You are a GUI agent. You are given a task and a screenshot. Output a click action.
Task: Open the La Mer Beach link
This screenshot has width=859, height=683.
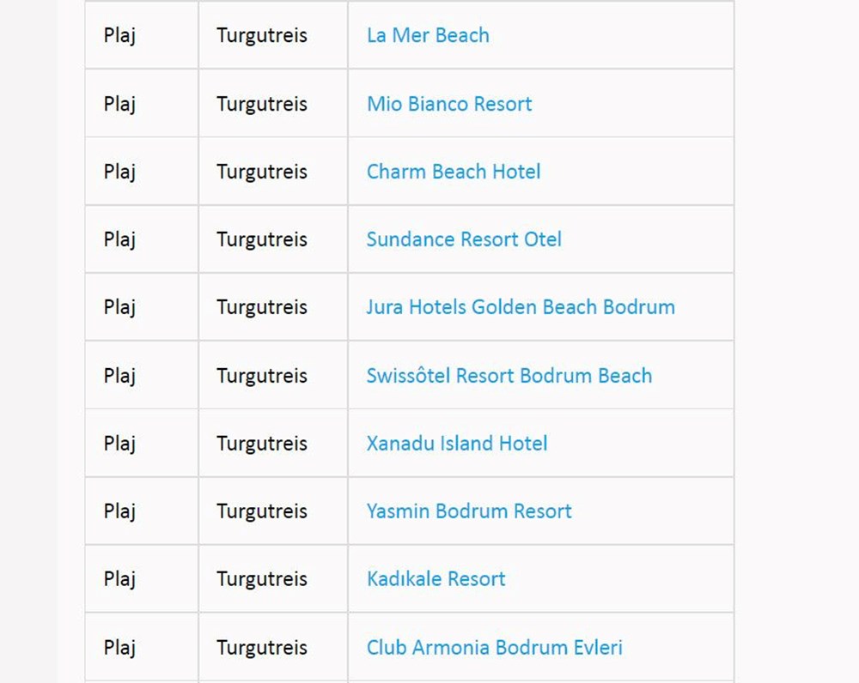click(x=428, y=36)
